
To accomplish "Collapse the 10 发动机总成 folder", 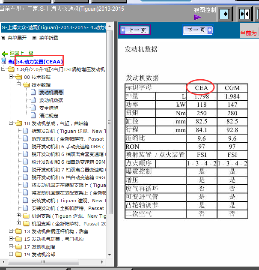I will pos(11,123).
